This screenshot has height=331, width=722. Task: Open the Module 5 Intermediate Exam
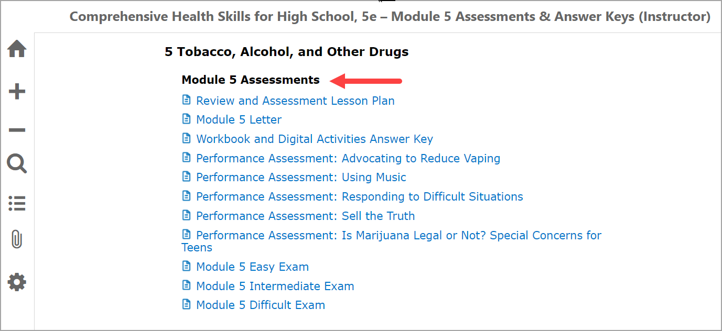(x=275, y=286)
